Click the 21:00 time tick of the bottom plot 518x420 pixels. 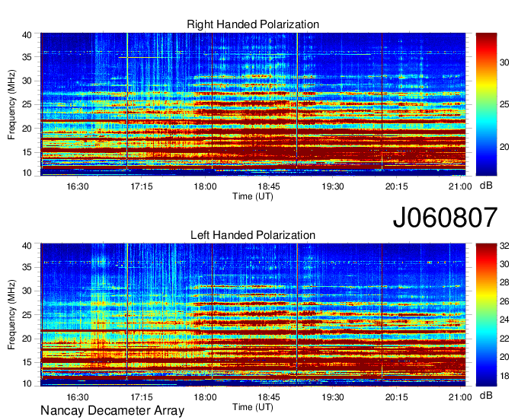point(460,397)
